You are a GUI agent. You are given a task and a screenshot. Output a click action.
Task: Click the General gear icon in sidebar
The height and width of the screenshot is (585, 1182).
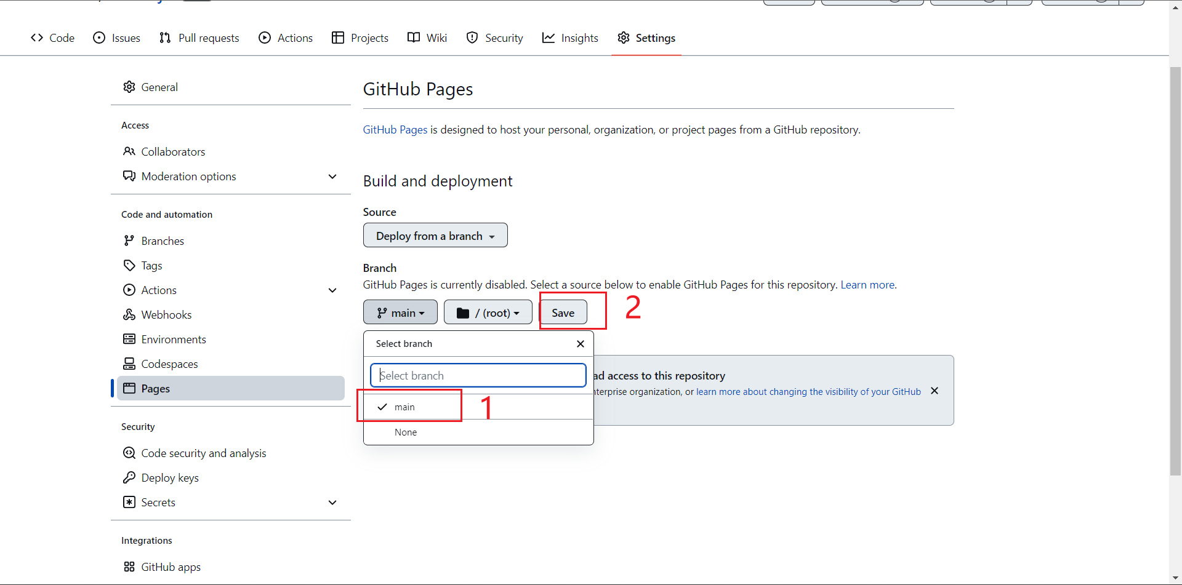pyautogui.click(x=129, y=87)
